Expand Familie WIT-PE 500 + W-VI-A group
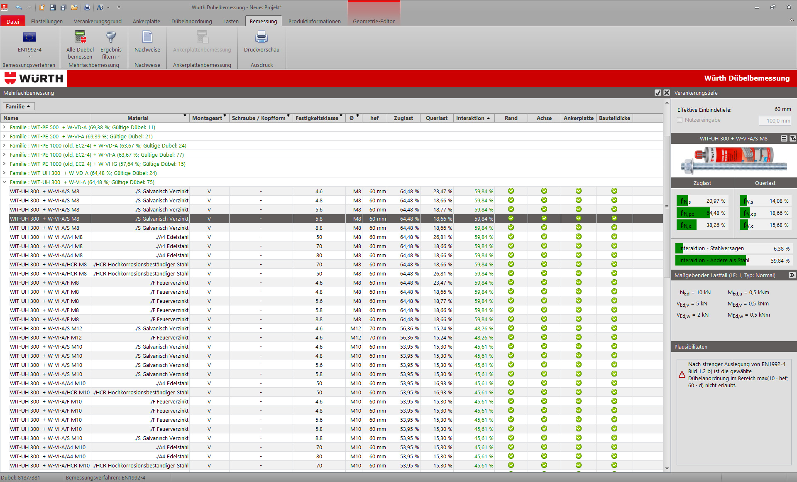 pyautogui.click(x=4, y=136)
